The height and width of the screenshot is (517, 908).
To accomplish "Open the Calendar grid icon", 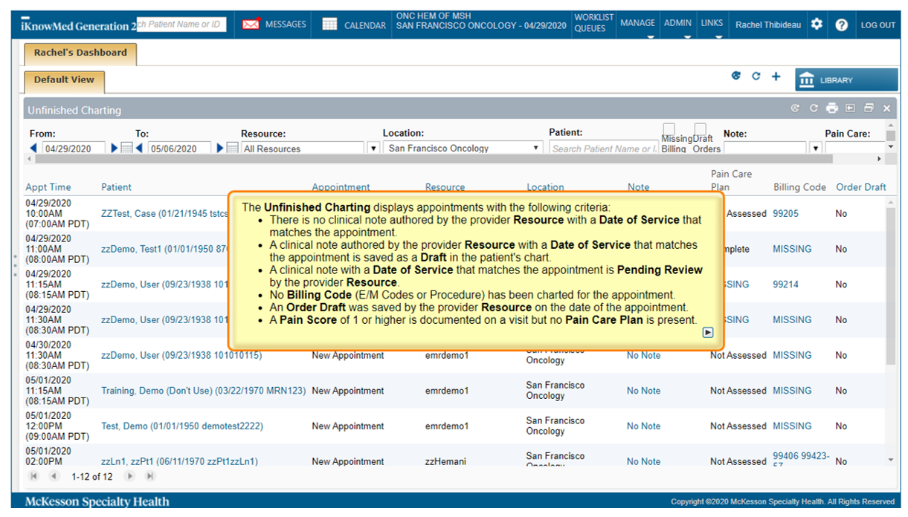I will point(329,25).
